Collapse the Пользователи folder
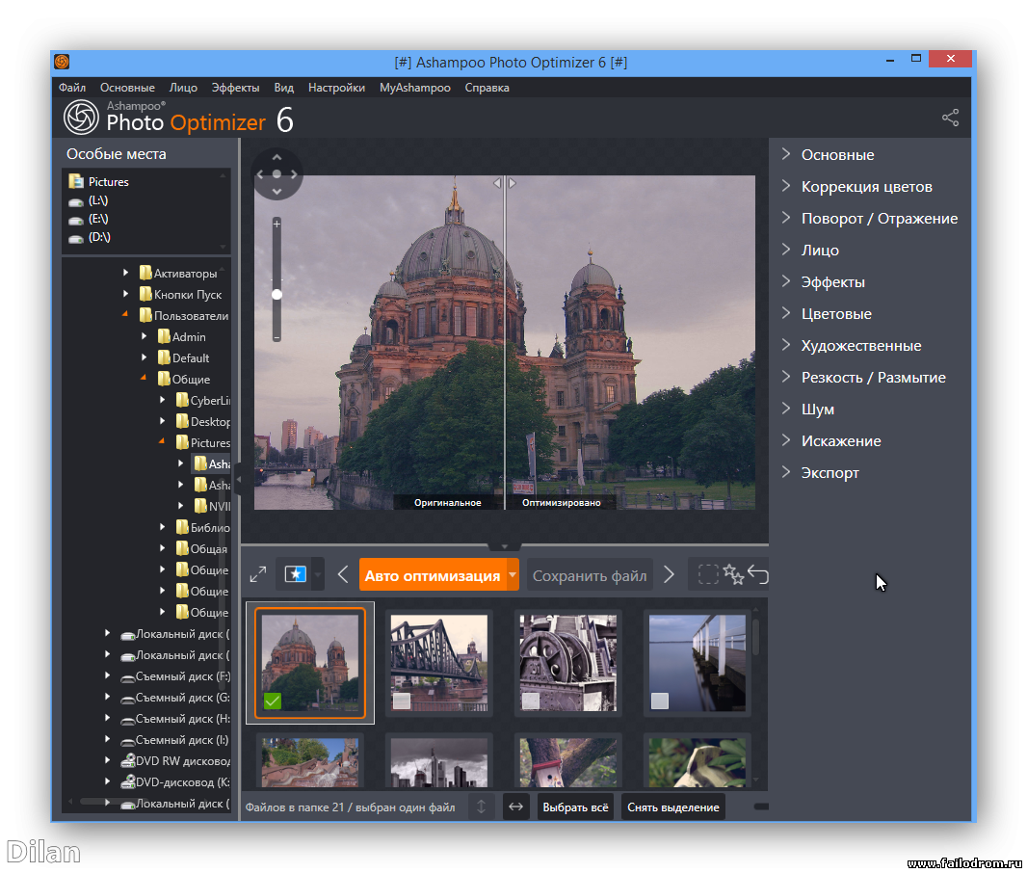 click(125, 315)
